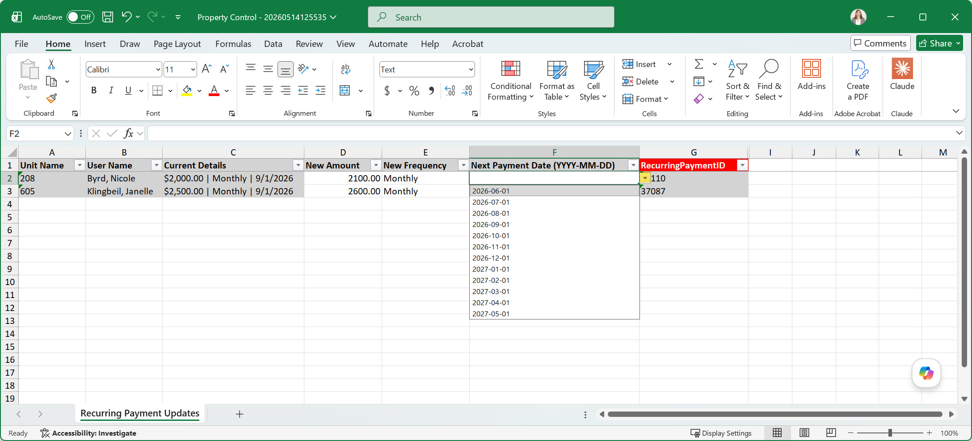Click the Insert Function fx icon
This screenshot has width=972, height=441.
pos(129,133)
